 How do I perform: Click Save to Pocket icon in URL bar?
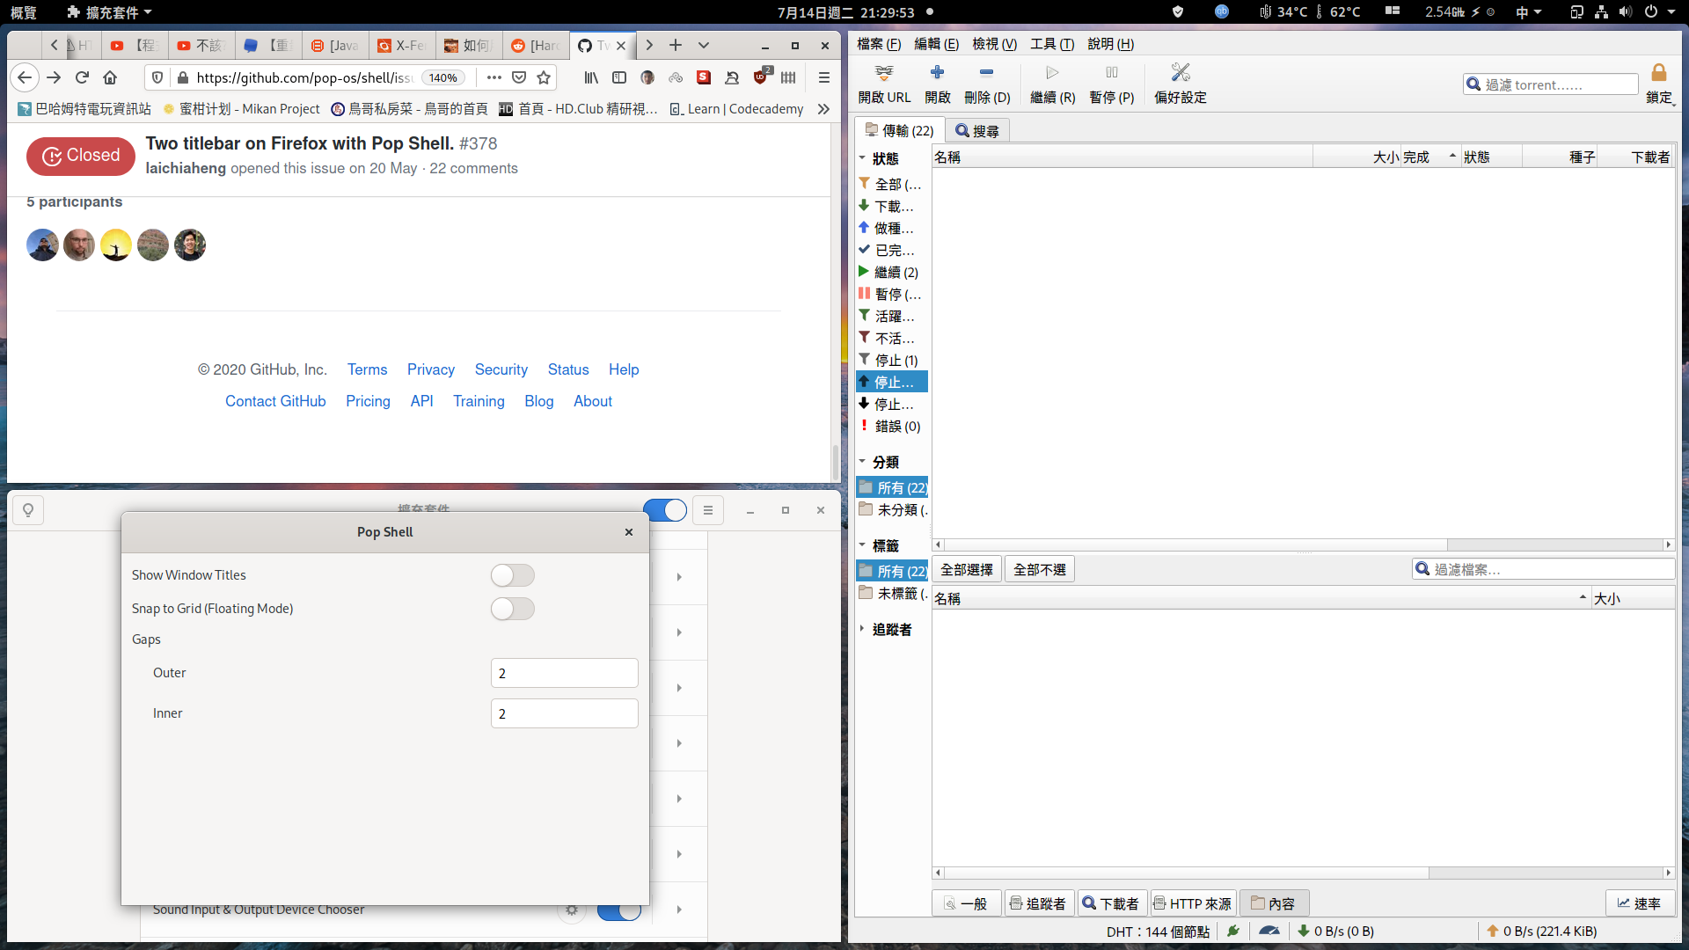click(x=519, y=77)
